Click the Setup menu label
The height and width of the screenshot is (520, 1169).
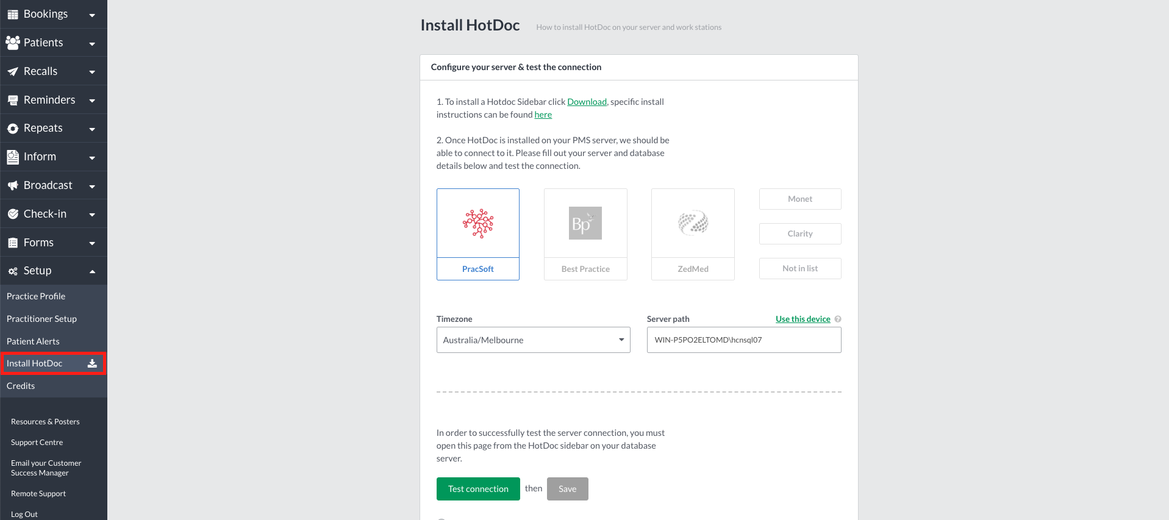point(38,271)
